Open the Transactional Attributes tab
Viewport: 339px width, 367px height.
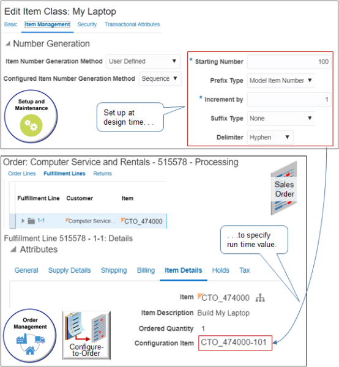132,24
